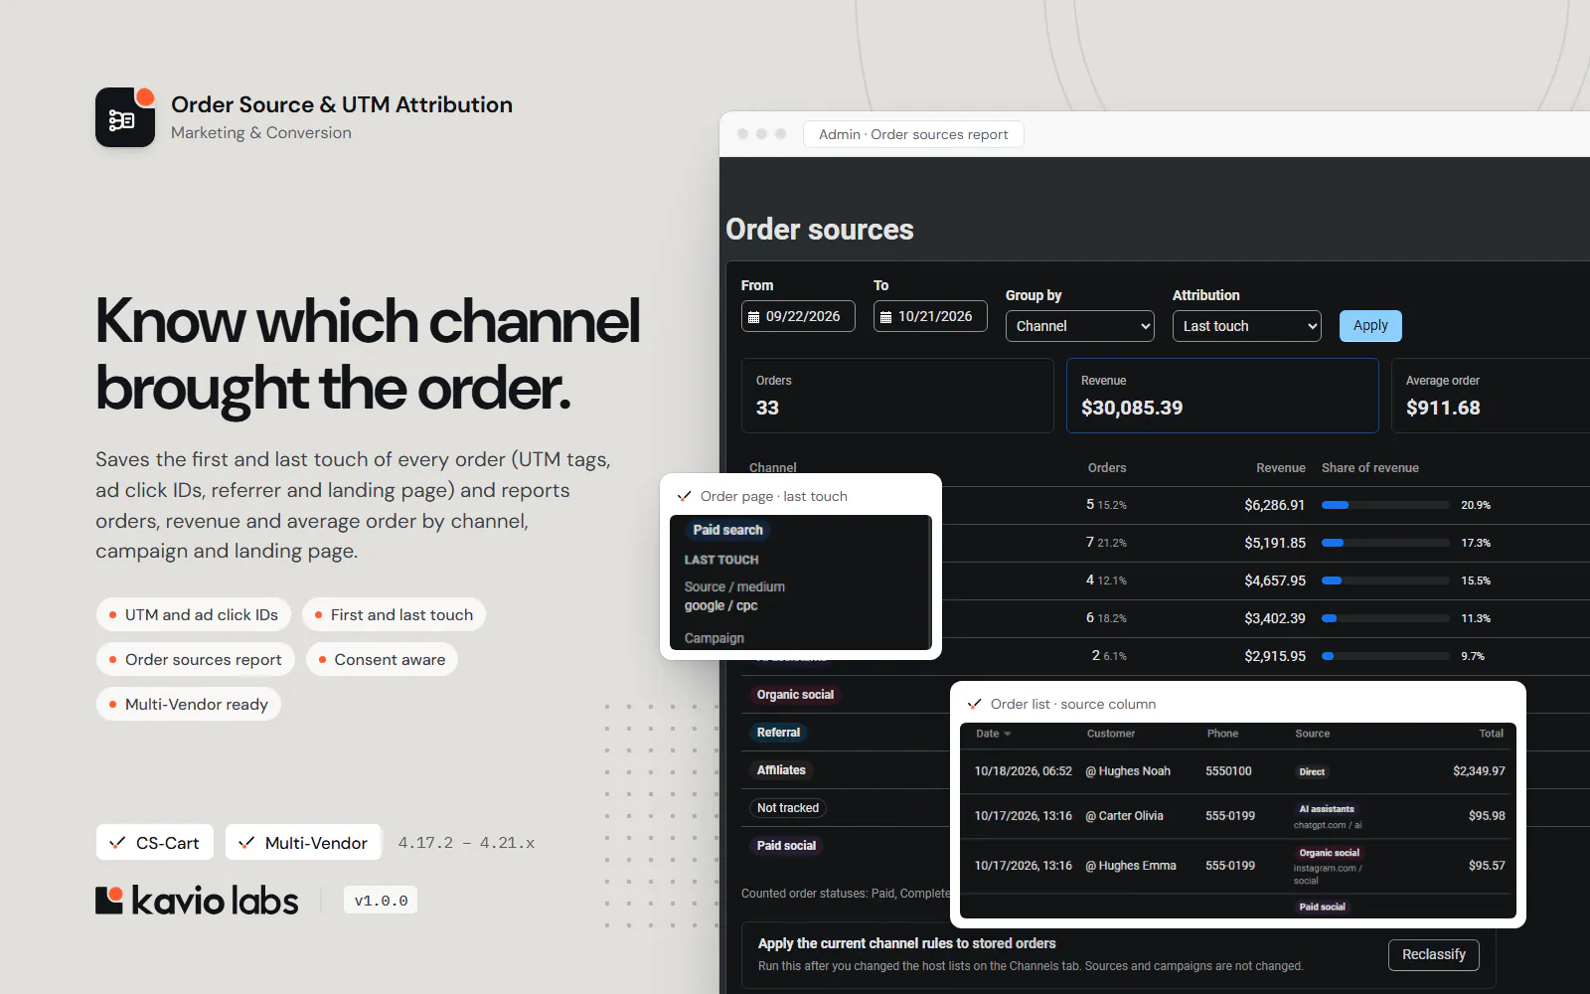Click the Customer column header
1590x994 pixels.
(x=1110, y=734)
